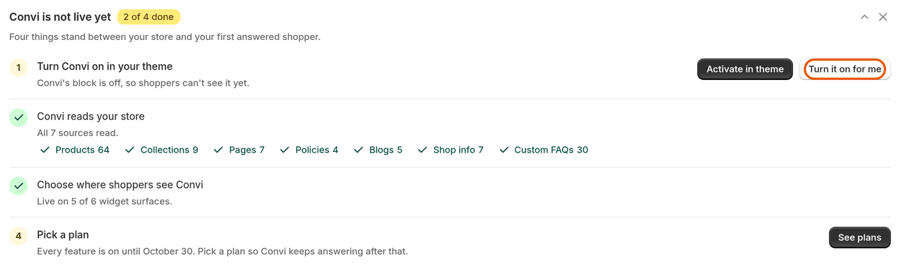The width and height of the screenshot is (900, 276).
Task: Select the Pages 7 source item
Action: (239, 150)
